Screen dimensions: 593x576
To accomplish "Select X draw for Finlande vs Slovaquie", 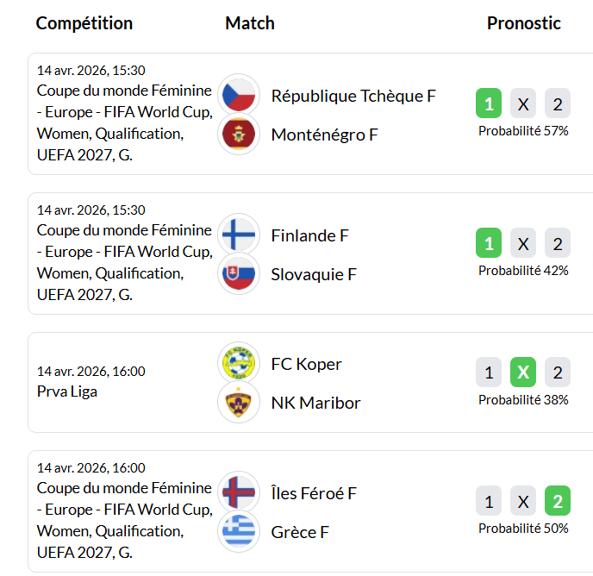I will coord(523,244).
